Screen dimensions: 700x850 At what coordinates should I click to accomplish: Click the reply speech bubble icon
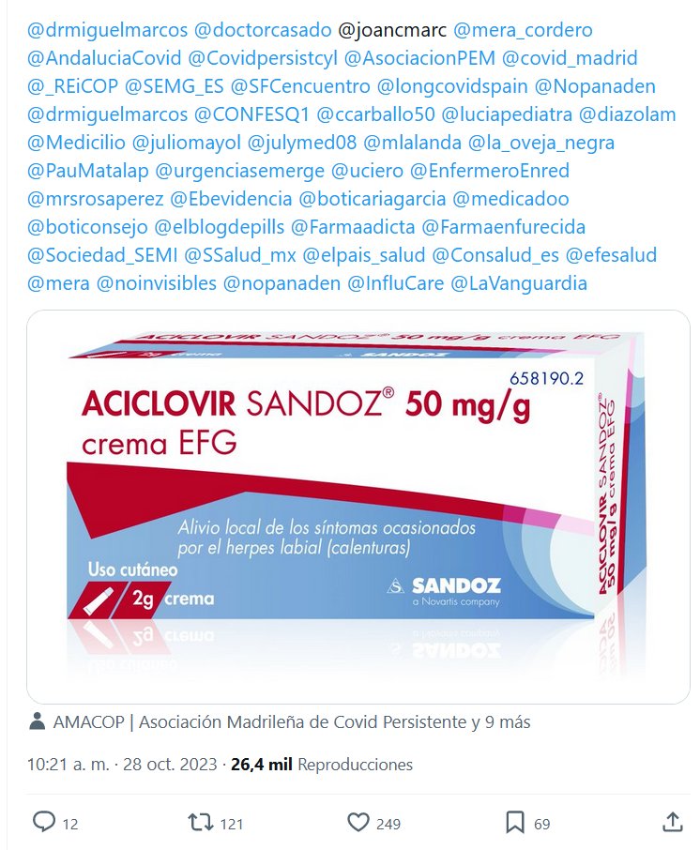point(44,822)
